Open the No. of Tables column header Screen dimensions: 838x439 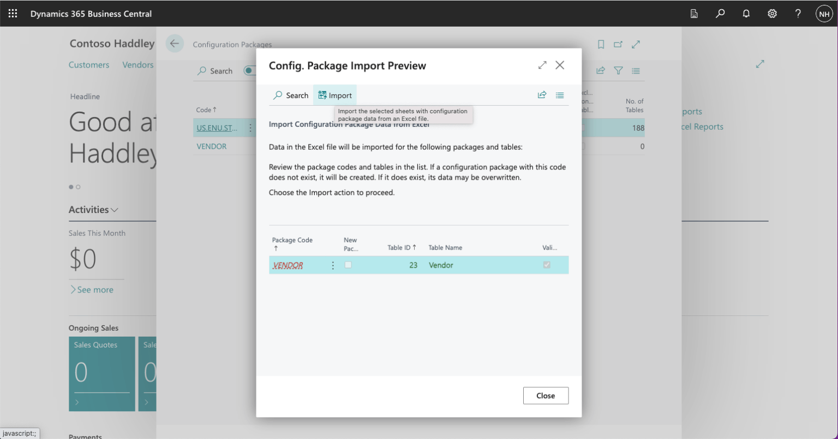(x=635, y=105)
